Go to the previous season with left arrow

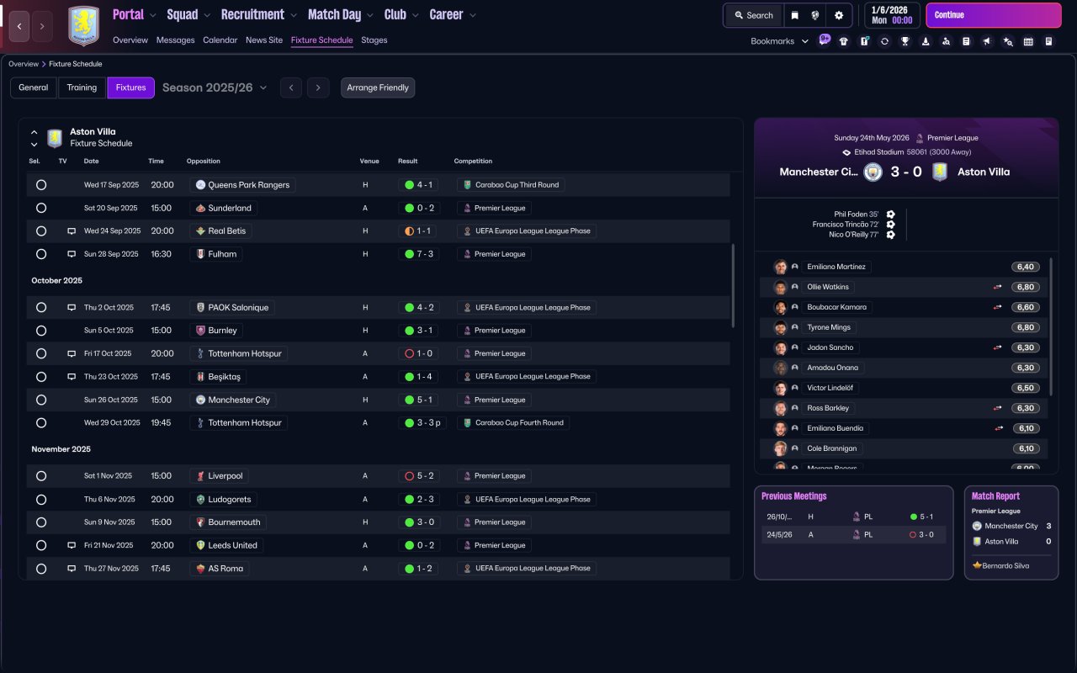(x=291, y=87)
